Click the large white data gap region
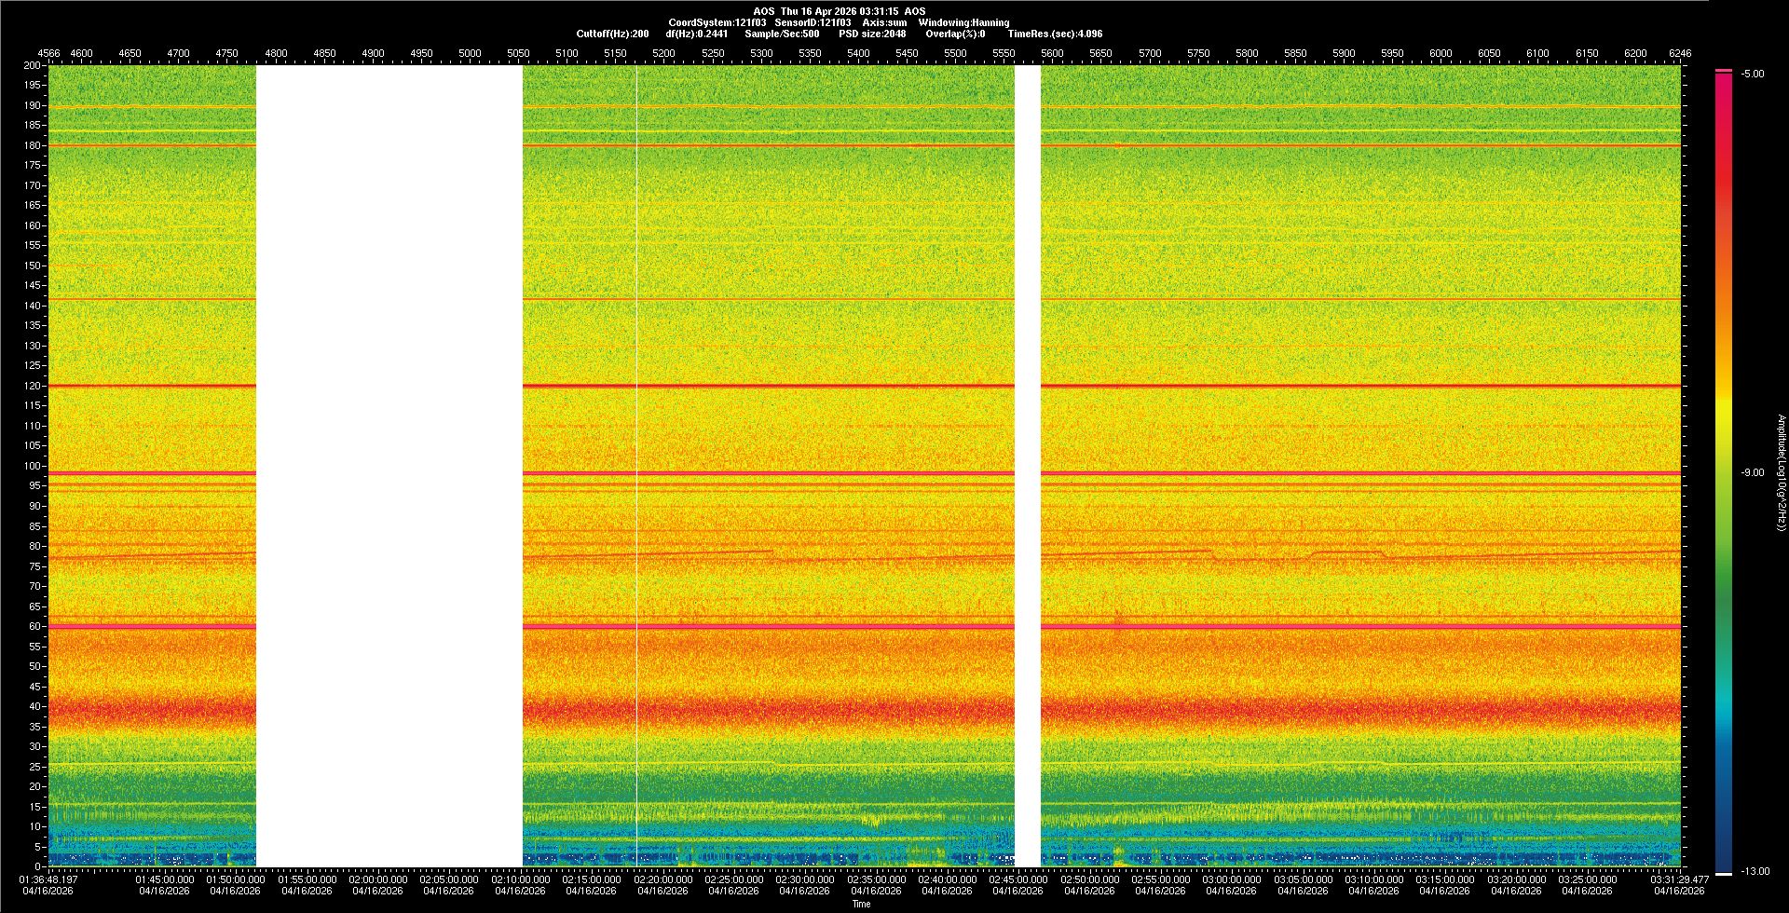 pos(389,466)
